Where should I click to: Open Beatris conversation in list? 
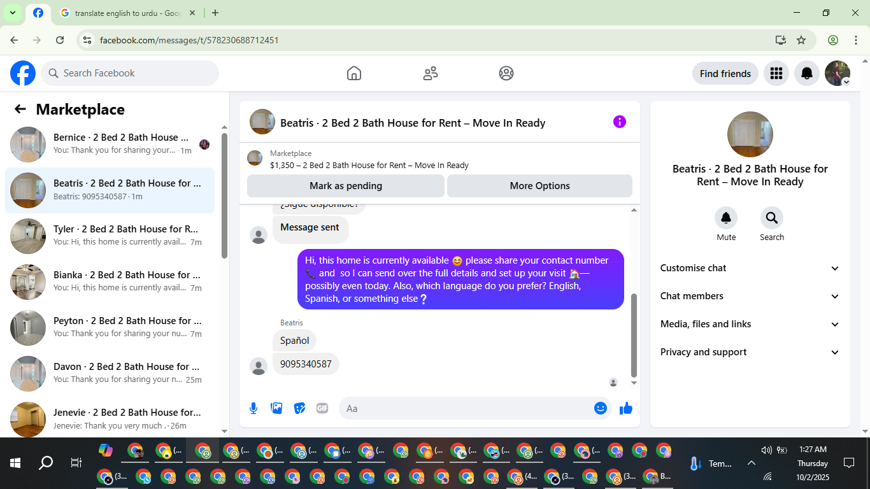tap(110, 190)
